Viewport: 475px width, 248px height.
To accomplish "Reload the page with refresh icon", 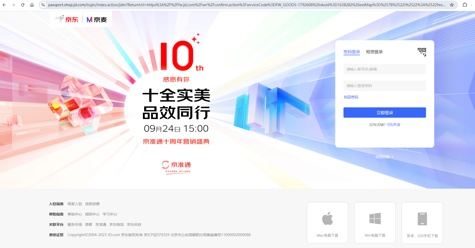I will pos(23,5).
